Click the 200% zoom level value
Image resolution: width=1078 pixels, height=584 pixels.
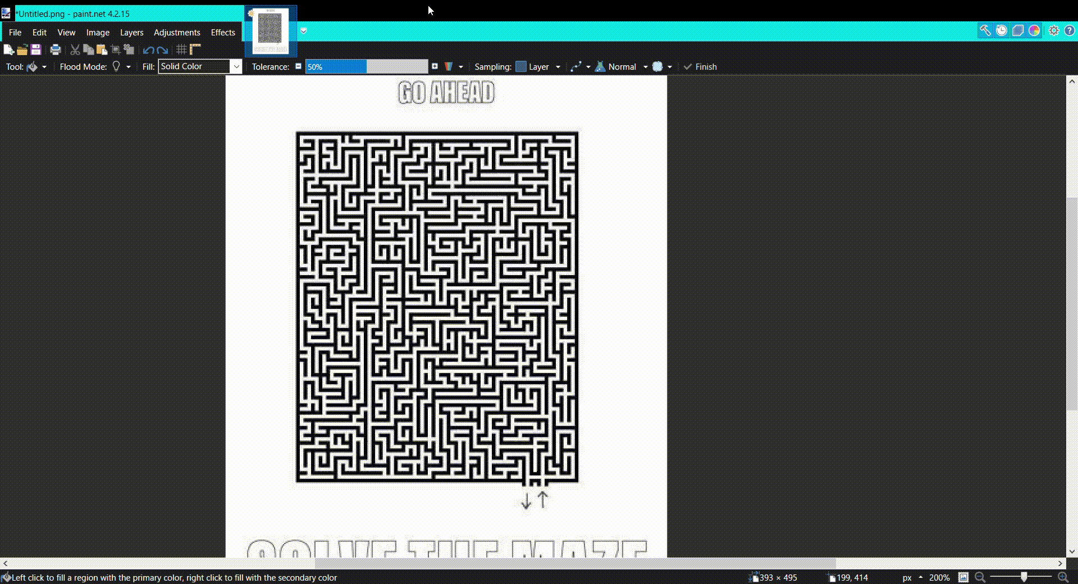pos(939,577)
